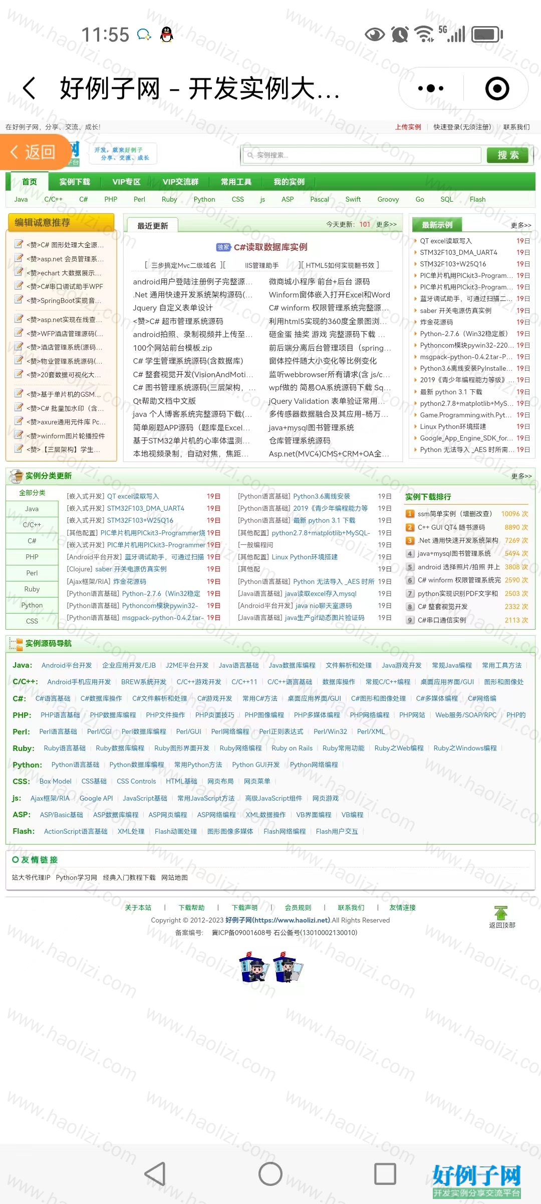
Task: Click the first police badge icon in footer
Action: point(255,966)
